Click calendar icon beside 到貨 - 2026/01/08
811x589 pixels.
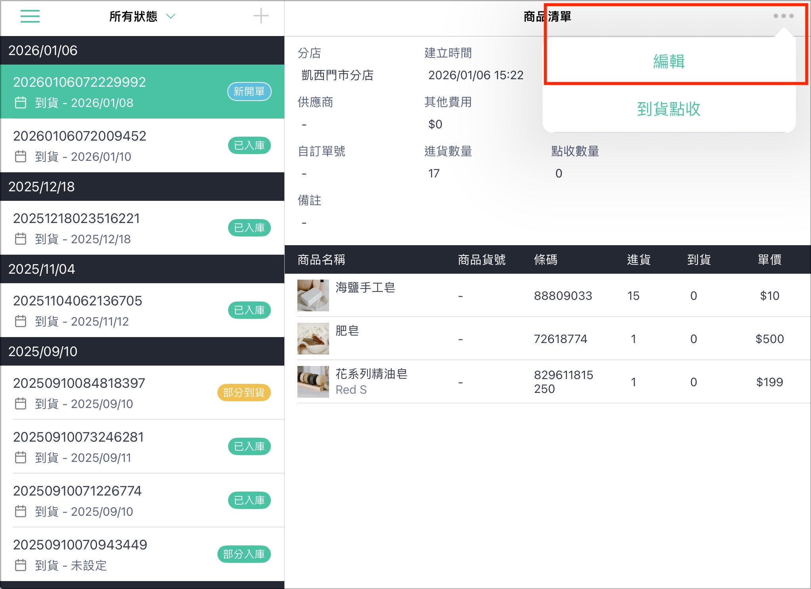pyautogui.click(x=21, y=103)
